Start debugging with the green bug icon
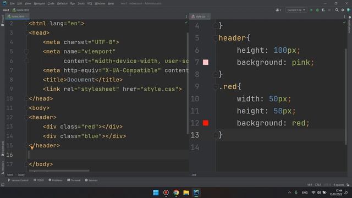The image size is (352, 198). click(317, 10)
